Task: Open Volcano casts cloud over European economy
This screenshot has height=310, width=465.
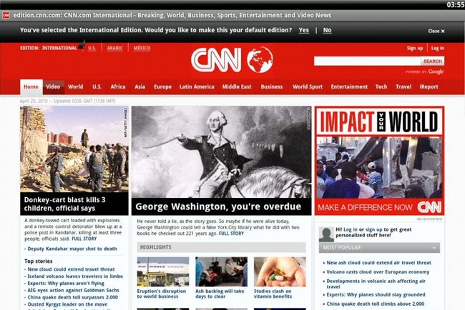Action: point(378,272)
